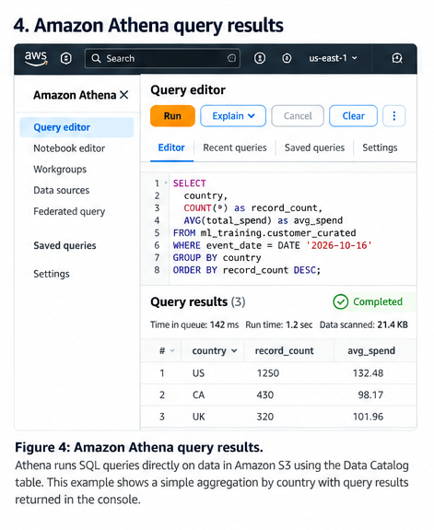The image size is (434, 530).
Task: Click the header icon right of search bar
Action: click(x=260, y=58)
